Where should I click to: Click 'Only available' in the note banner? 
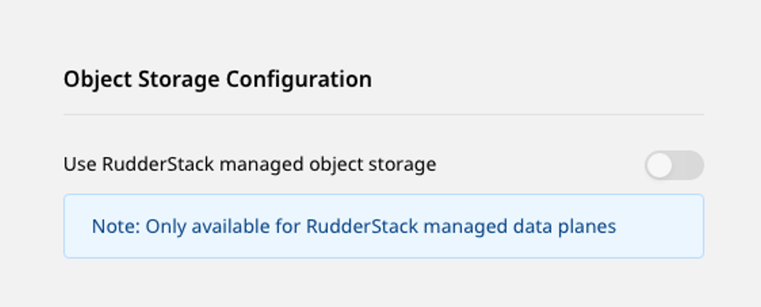point(207,227)
